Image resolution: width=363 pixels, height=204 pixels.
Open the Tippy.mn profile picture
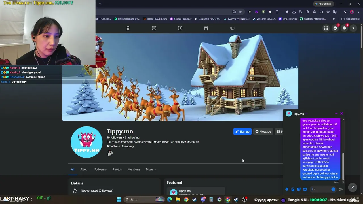pos(86,142)
